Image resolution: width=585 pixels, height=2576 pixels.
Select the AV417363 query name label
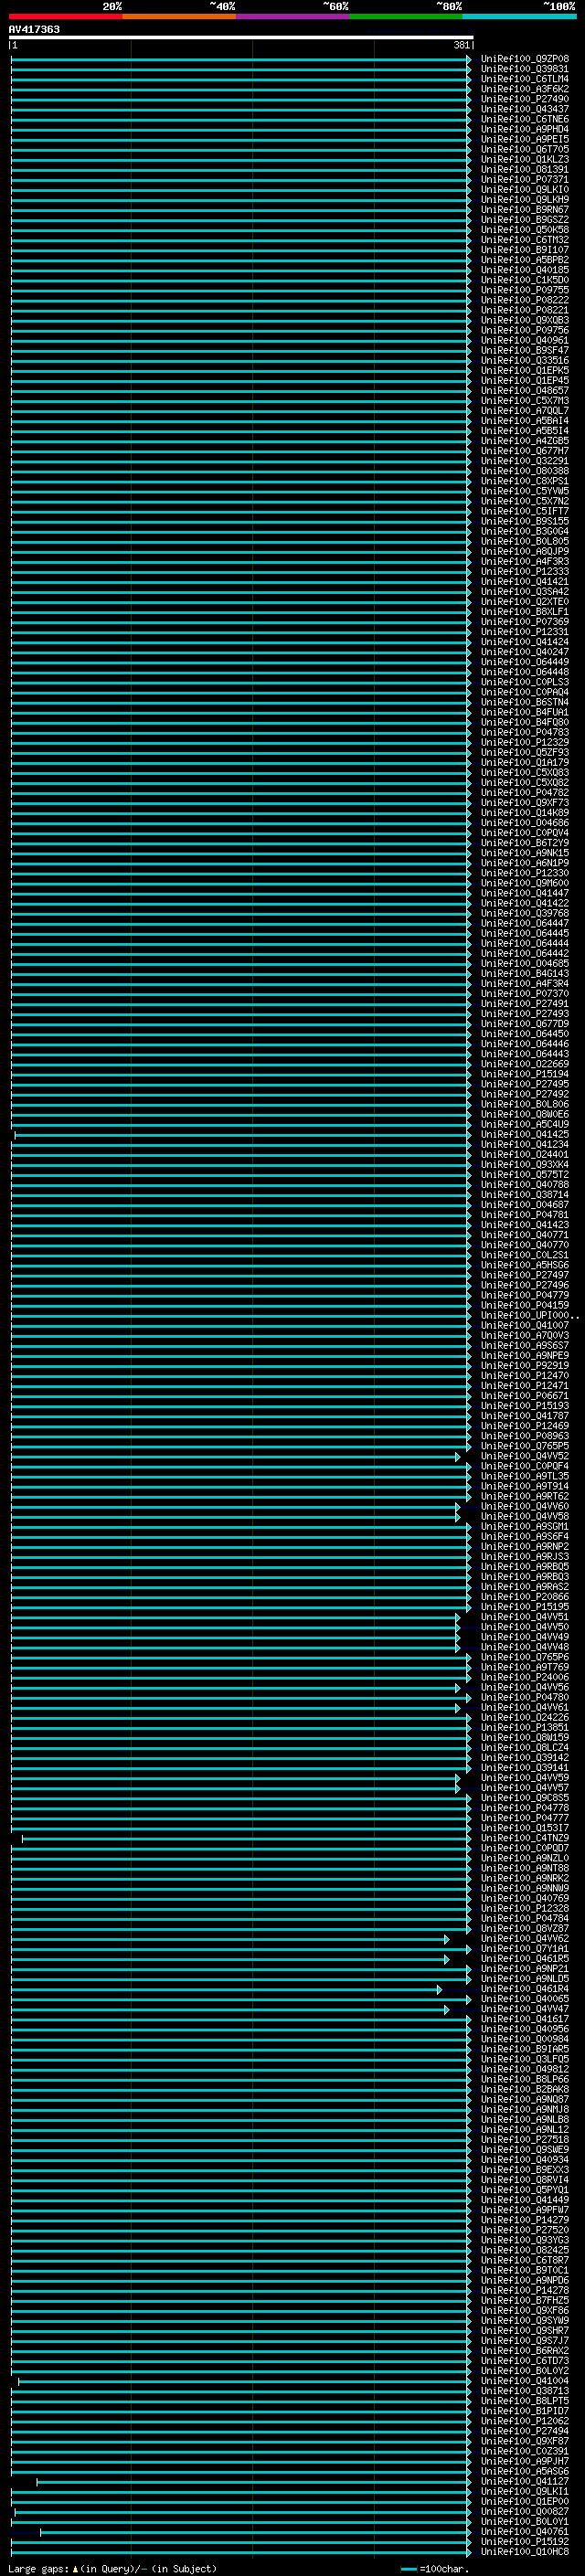click(x=34, y=29)
